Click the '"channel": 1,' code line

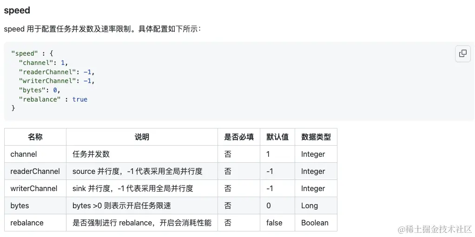coord(43,63)
